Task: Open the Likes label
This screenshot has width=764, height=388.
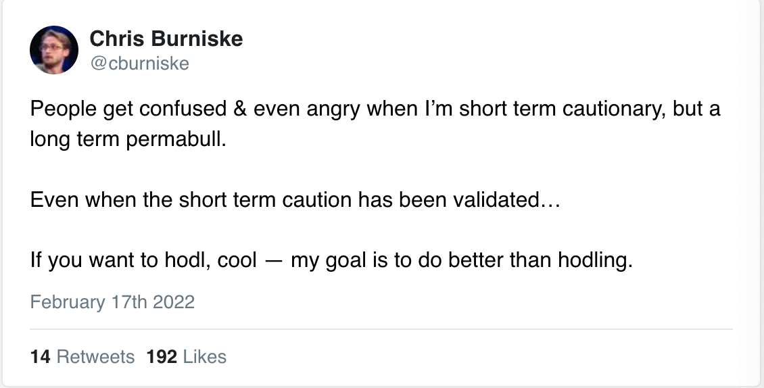Action: 205,357
